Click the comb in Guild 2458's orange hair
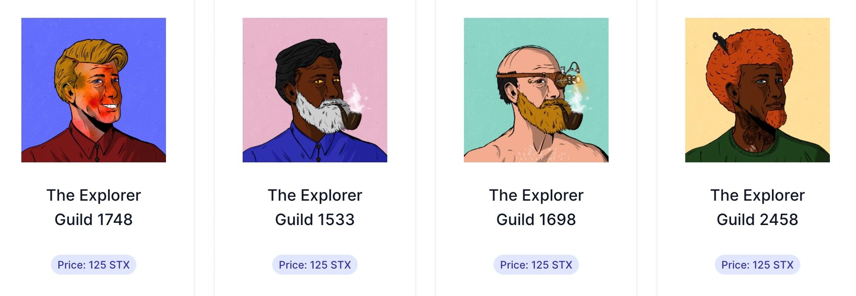This screenshot has width=856, height=296. [720, 43]
